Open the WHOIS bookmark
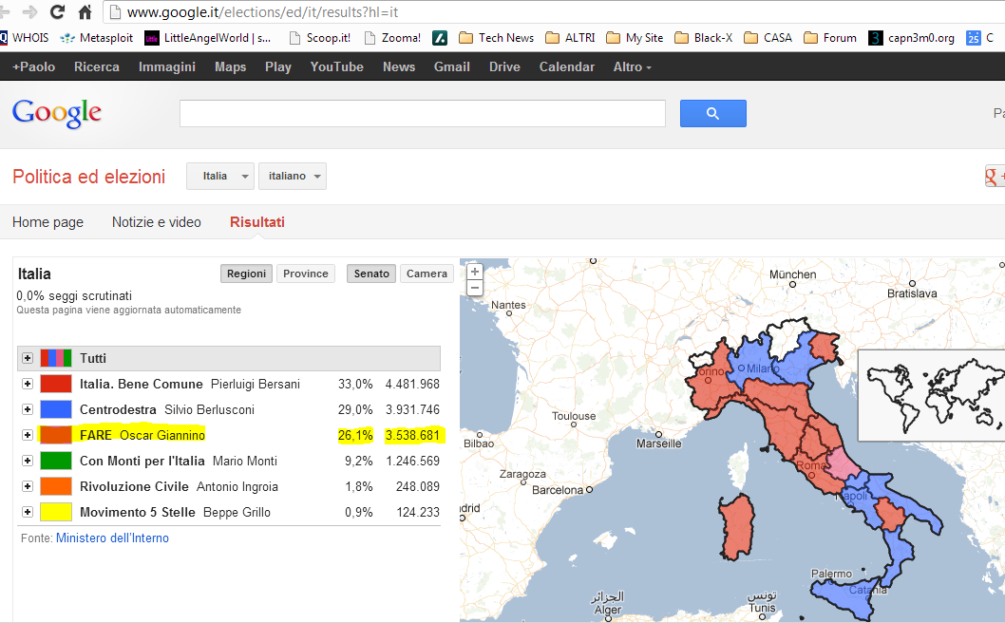The height and width of the screenshot is (623, 1005). (25, 38)
